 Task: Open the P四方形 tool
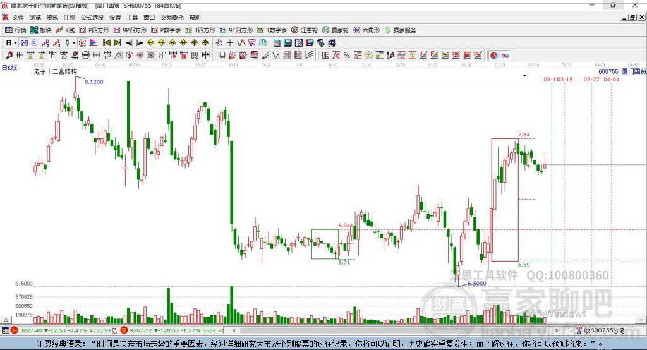(x=94, y=30)
